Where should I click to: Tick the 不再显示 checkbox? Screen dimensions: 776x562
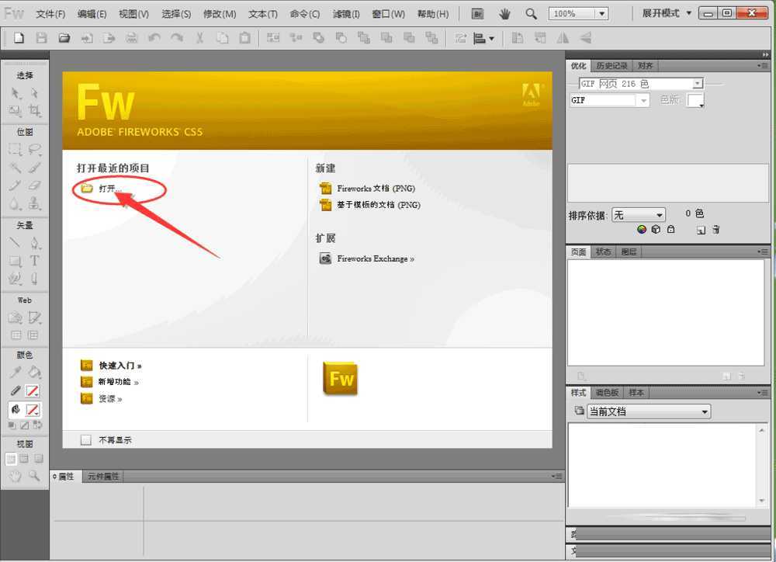tap(86, 440)
